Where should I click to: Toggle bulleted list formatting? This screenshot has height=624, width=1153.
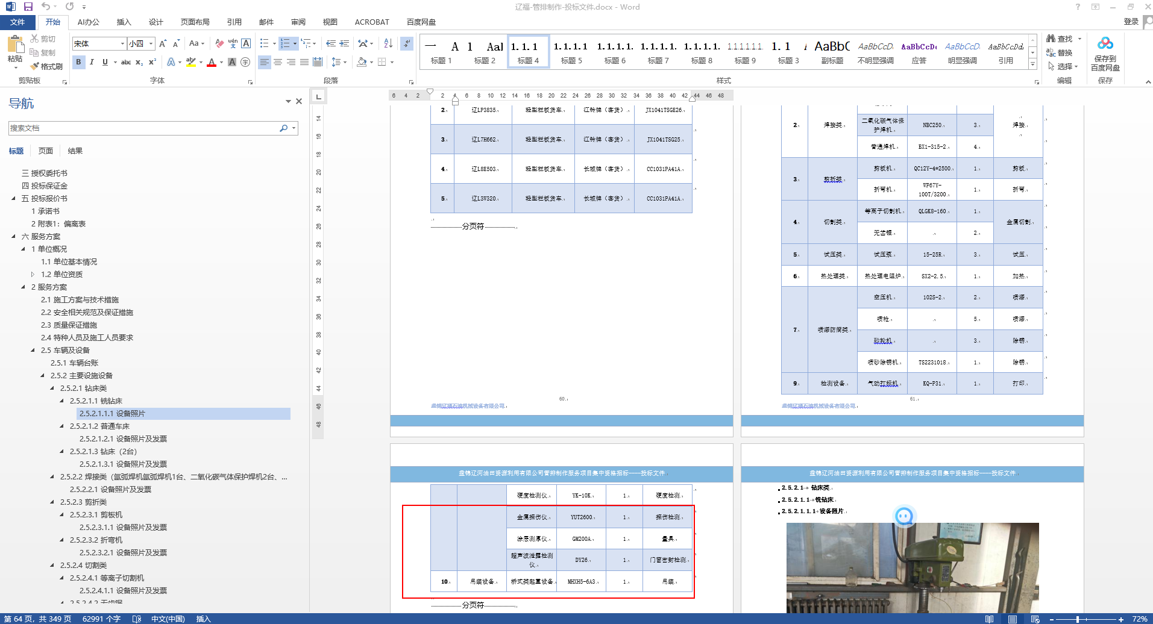coord(264,43)
